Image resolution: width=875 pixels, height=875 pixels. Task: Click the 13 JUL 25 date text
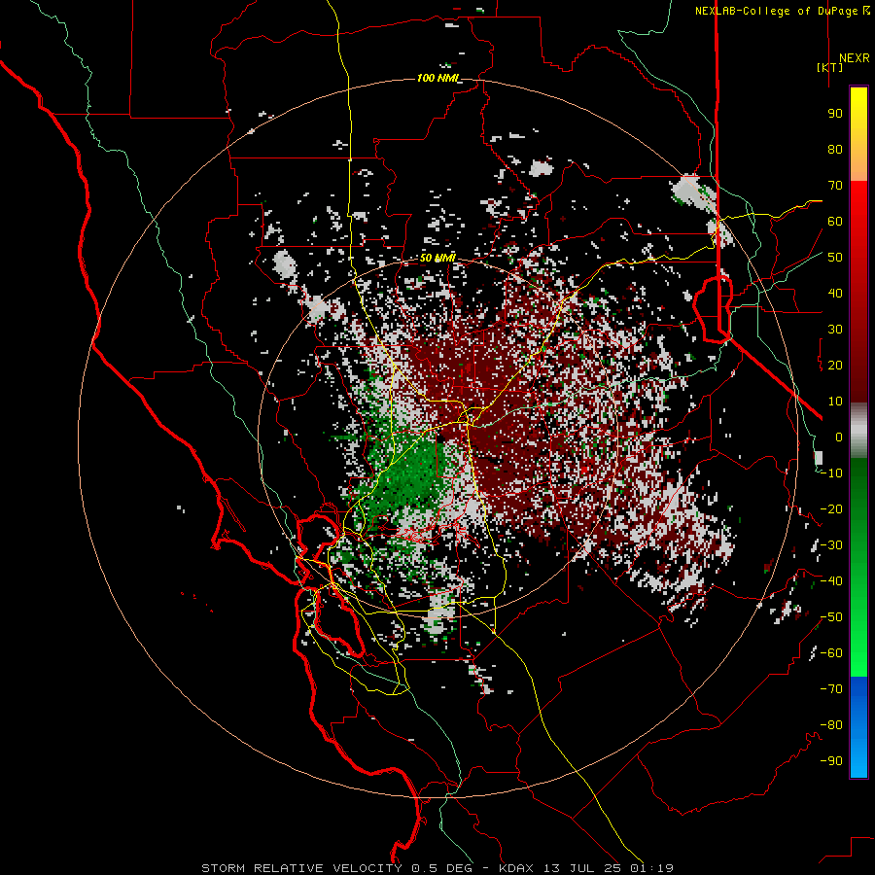coord(582,868)
